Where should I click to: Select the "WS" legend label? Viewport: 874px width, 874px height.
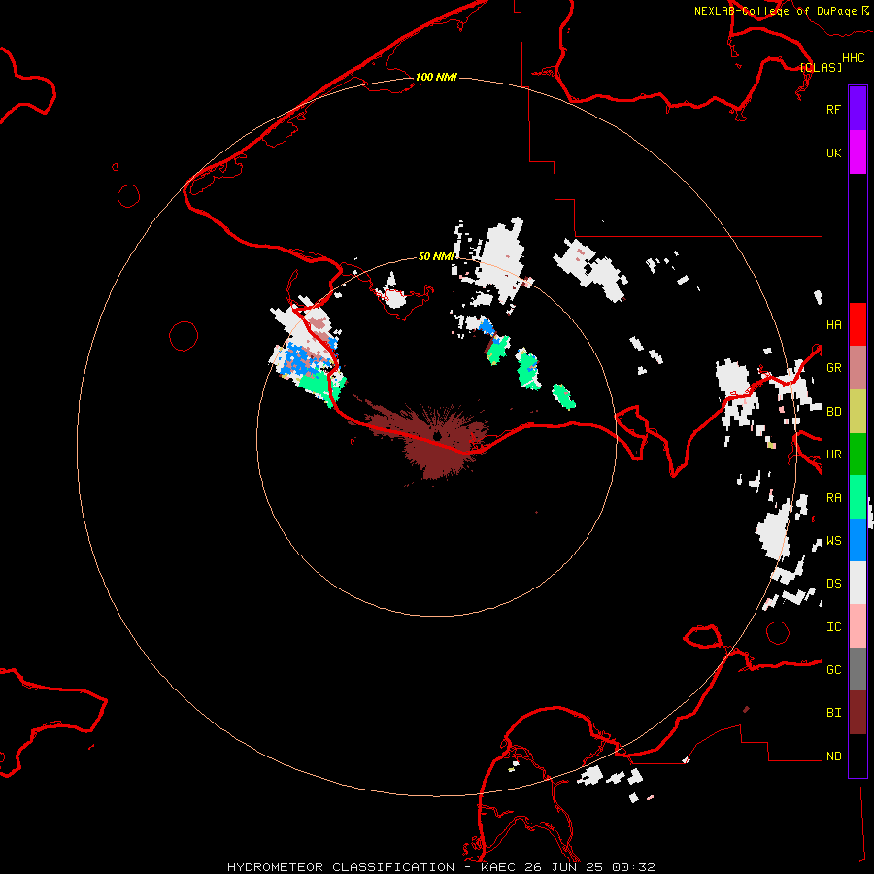[x=833, y=541]
